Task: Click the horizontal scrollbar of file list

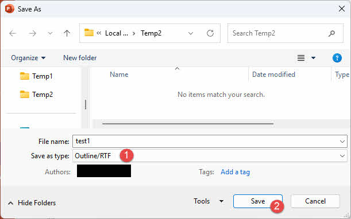Action: (188, 124)
